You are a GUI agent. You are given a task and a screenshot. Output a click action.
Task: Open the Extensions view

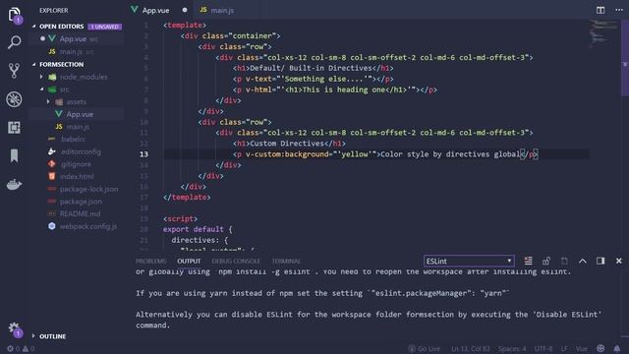[15, 128]
